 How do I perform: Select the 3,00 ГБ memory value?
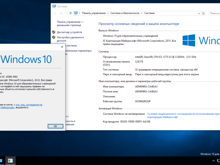pyautogui.click(x=139, y=62)
